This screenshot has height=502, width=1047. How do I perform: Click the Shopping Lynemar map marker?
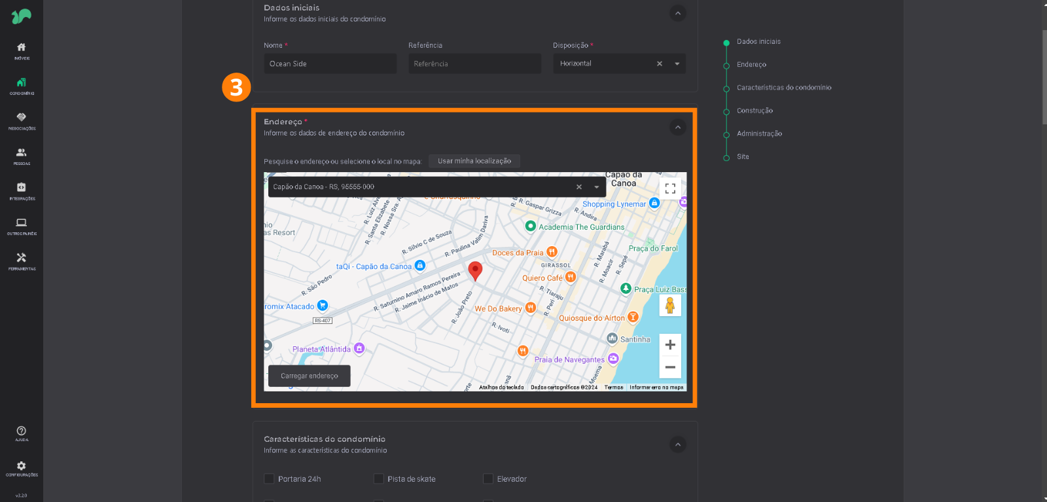click(654, 203)
